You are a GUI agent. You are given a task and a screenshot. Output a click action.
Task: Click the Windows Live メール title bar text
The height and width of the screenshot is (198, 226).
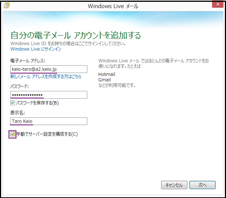(113, 6)
